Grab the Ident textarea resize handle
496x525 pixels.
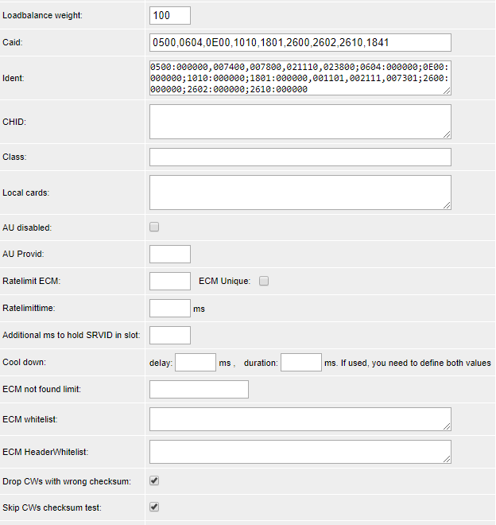[447, 91]
